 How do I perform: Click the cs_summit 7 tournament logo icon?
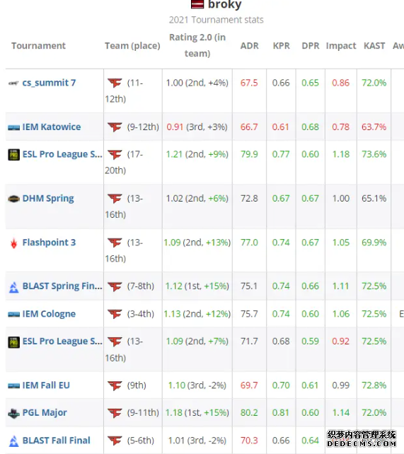[13, 83]
